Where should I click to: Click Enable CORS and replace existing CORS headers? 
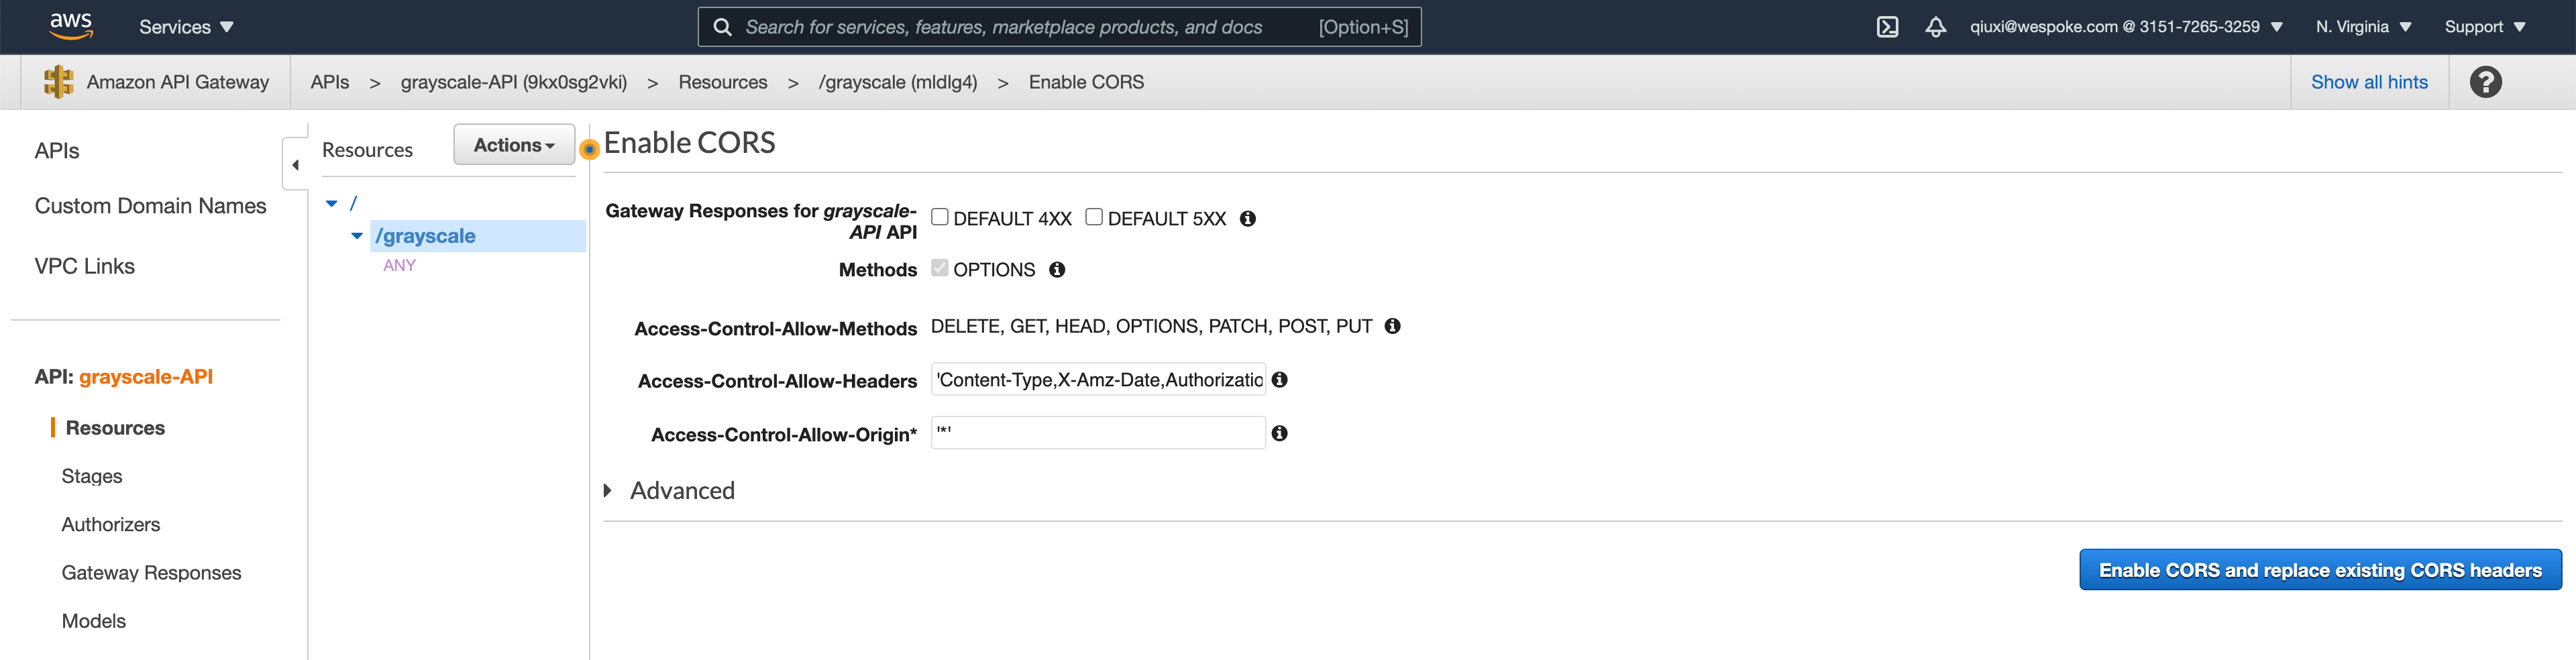point(2320,570)
